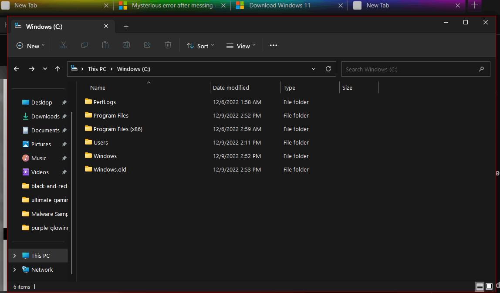
Task: Open Malware Samp folder in sidebar
Action: [x=49, y=214]
